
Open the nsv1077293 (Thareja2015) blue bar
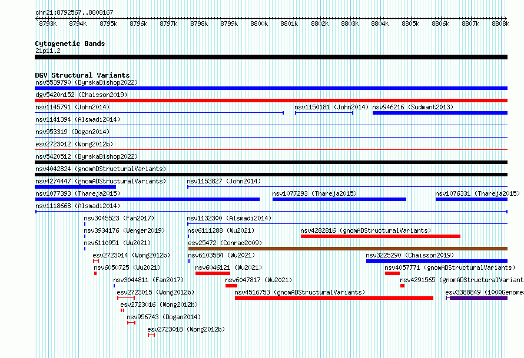(x=339, y=199)
